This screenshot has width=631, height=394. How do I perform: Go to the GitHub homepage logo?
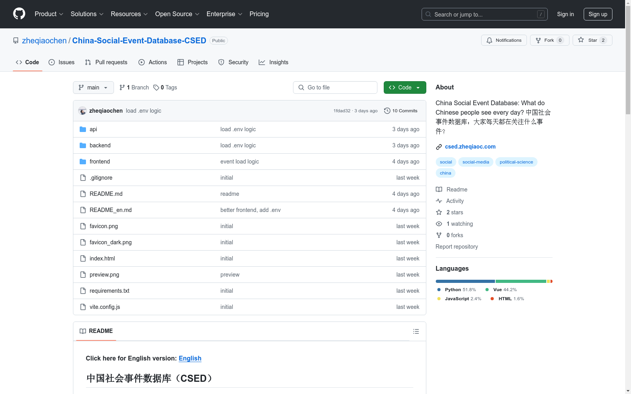pyautogui.click(x=19, y=14)
